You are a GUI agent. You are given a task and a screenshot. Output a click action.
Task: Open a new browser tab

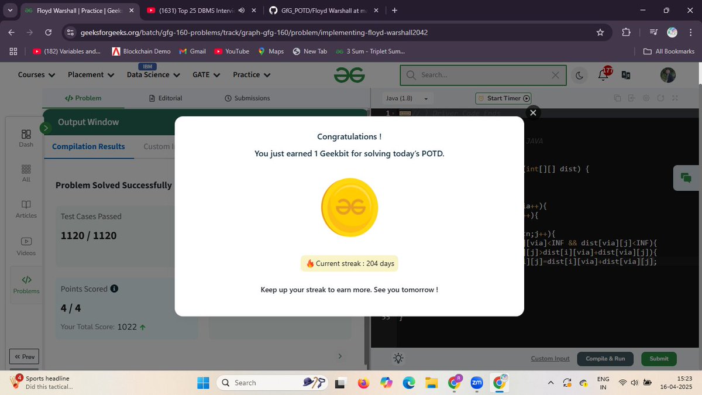point(394,11)
